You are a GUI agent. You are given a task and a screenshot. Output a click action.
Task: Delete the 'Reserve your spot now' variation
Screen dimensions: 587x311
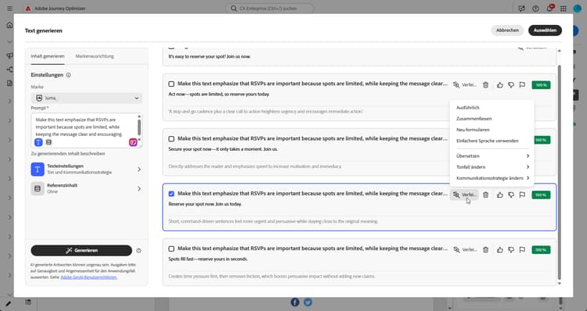485,195
